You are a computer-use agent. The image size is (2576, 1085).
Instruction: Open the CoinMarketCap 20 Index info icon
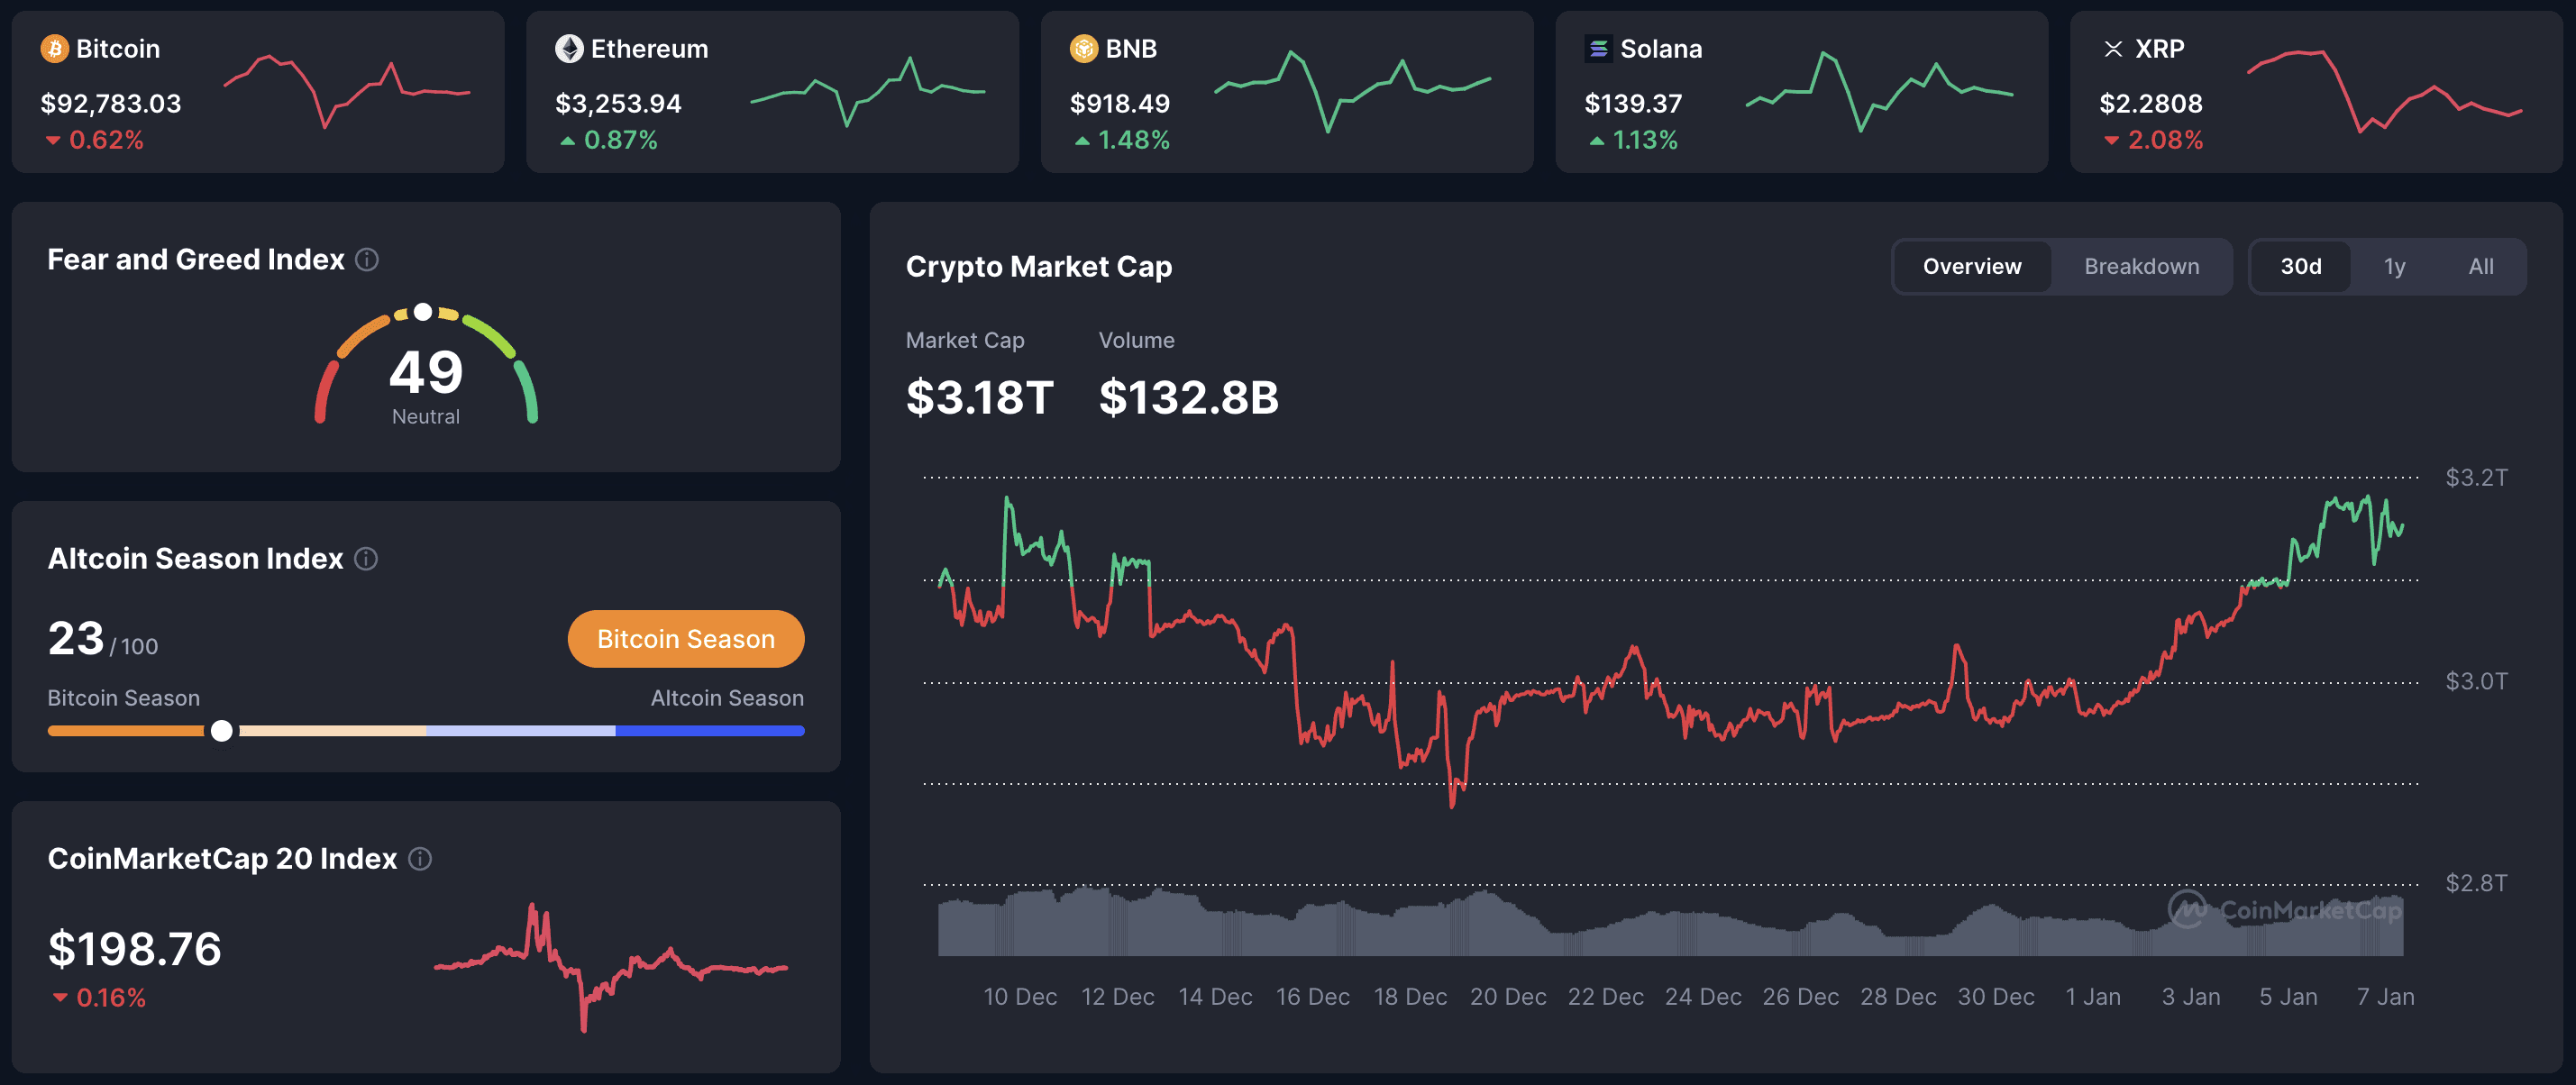click(421, 858)
